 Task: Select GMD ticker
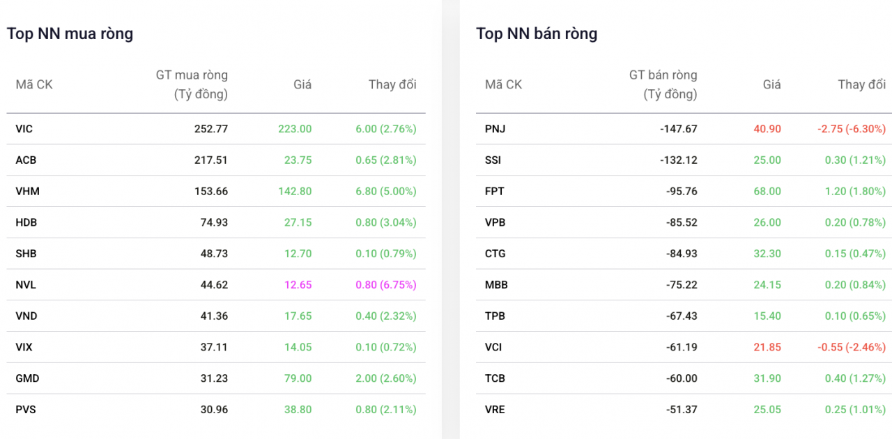point(27,378)
